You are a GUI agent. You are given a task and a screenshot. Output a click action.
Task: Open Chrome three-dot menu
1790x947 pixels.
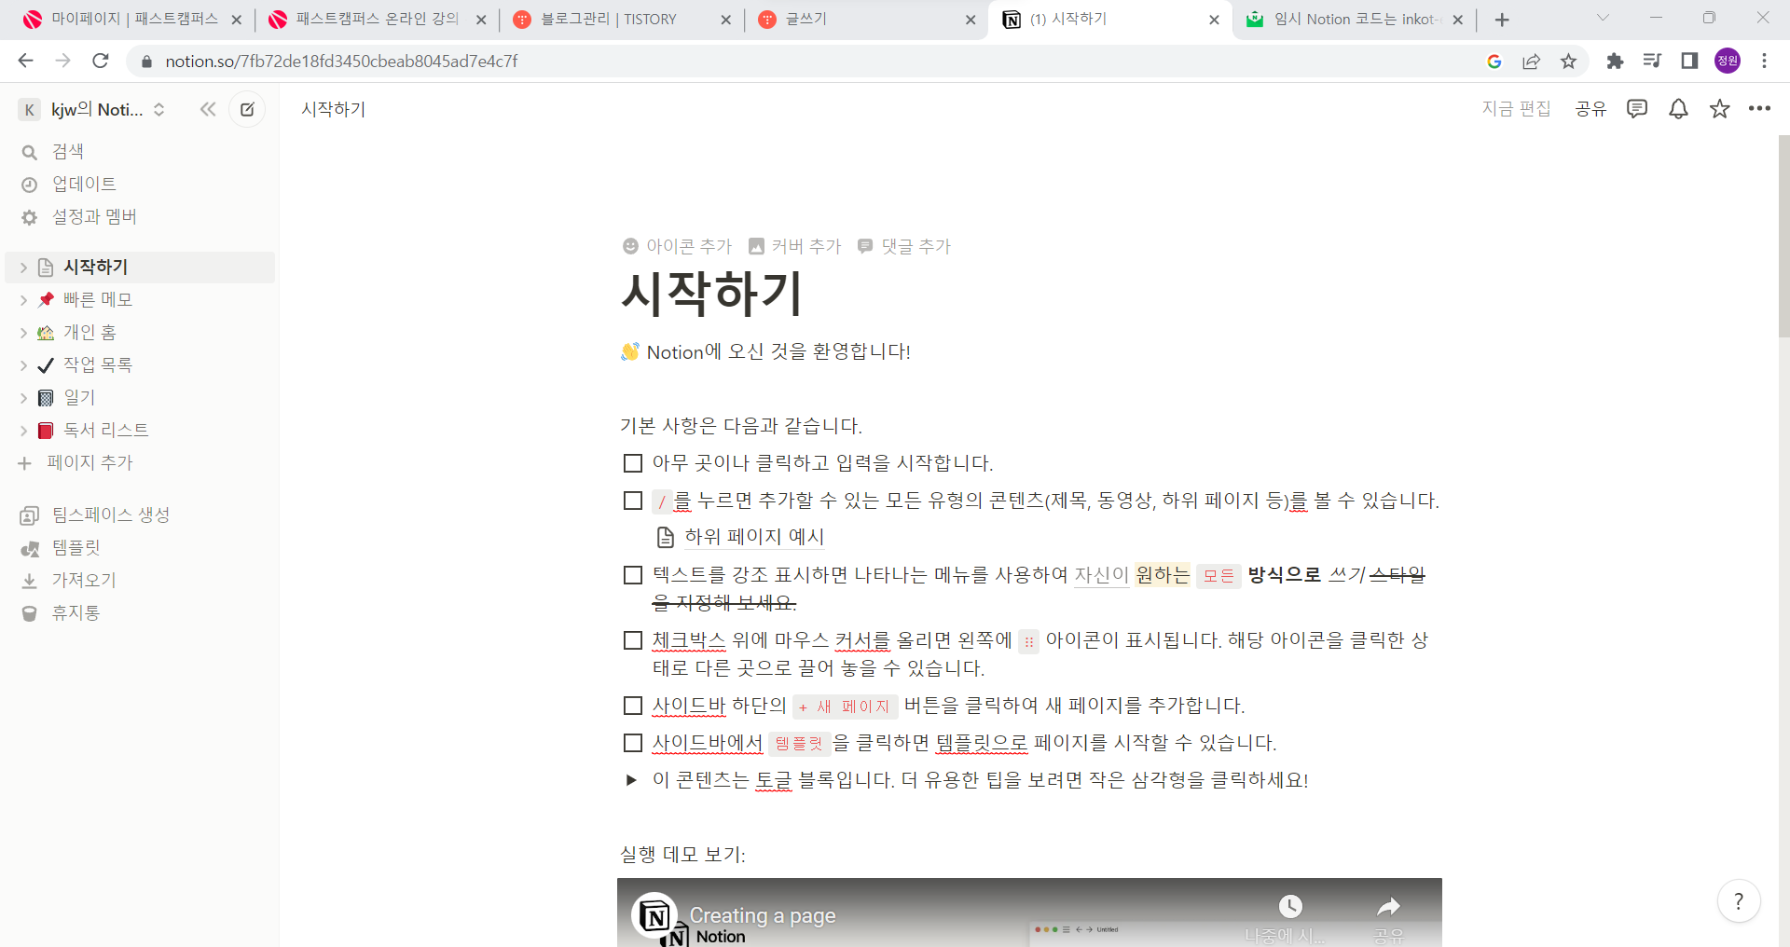tap(1764, 61)
